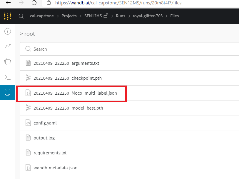
Task: Click the magnifying glass in the top navbar
Action: [x=21, y=16]
